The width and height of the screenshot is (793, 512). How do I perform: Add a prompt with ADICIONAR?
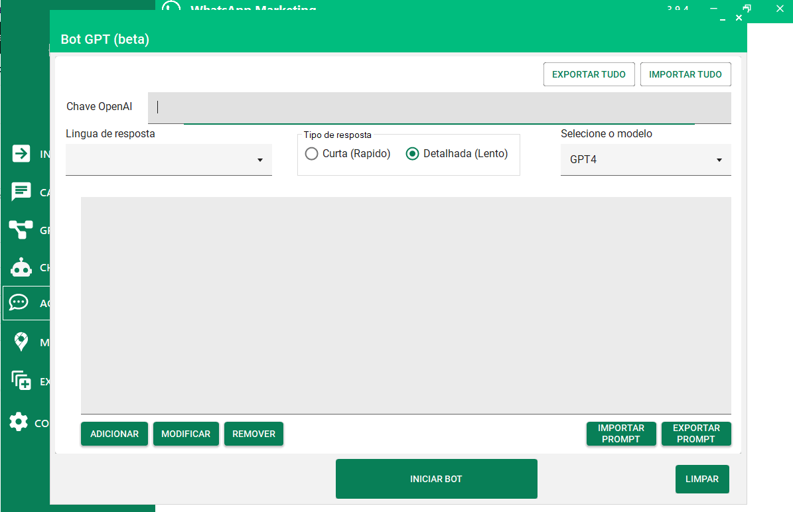click(114, 434)
